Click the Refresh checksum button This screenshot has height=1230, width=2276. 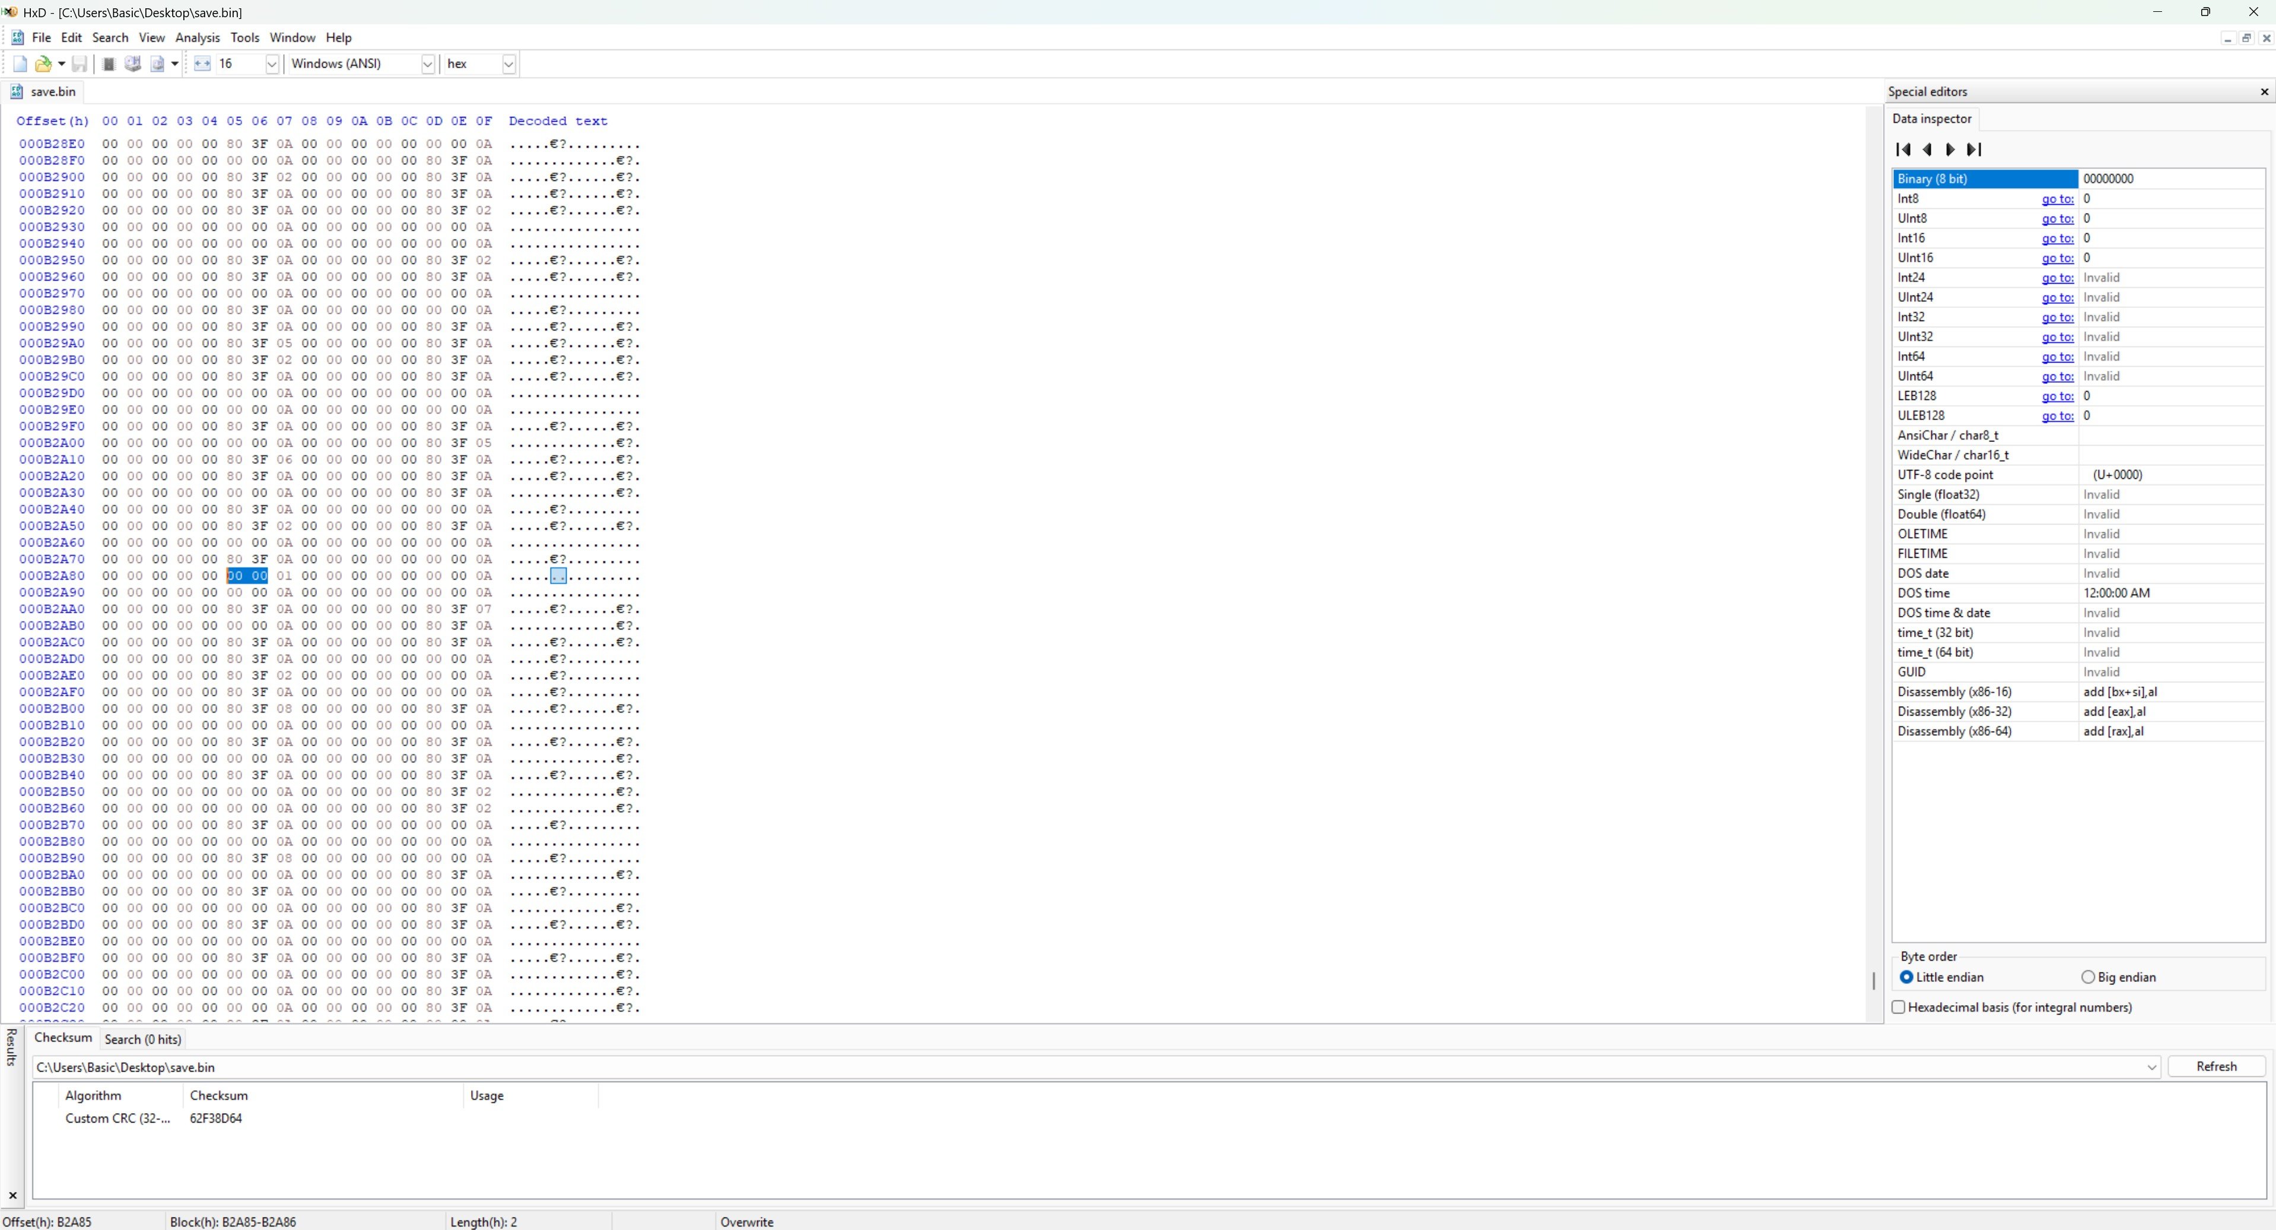click(2216, 1066)
